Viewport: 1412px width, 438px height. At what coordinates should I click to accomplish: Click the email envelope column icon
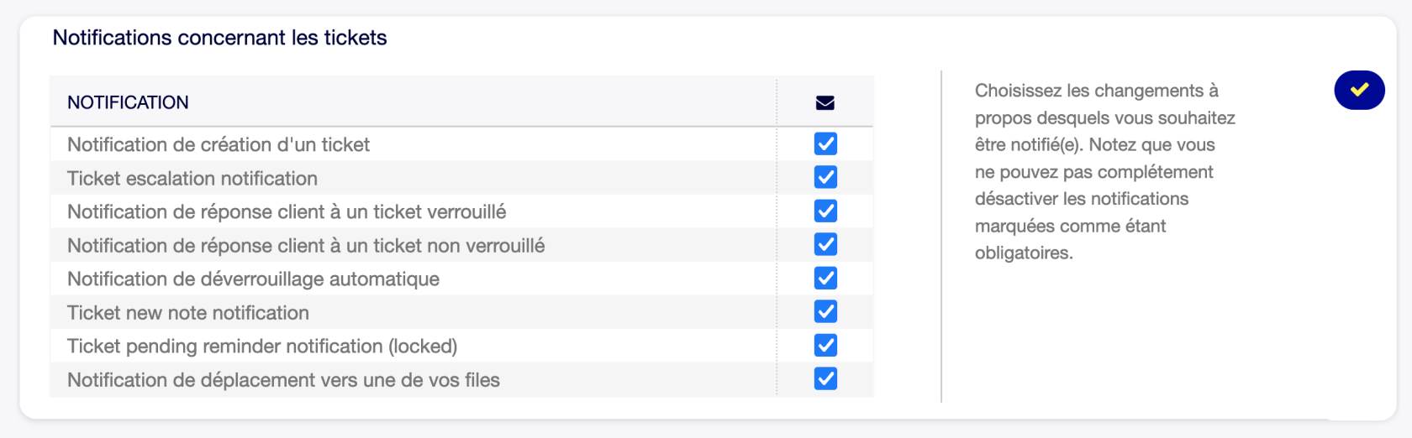point(825,102)
